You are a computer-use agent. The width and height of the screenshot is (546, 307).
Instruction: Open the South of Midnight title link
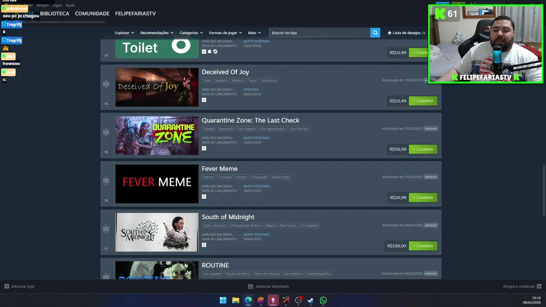tap(228, 217)
